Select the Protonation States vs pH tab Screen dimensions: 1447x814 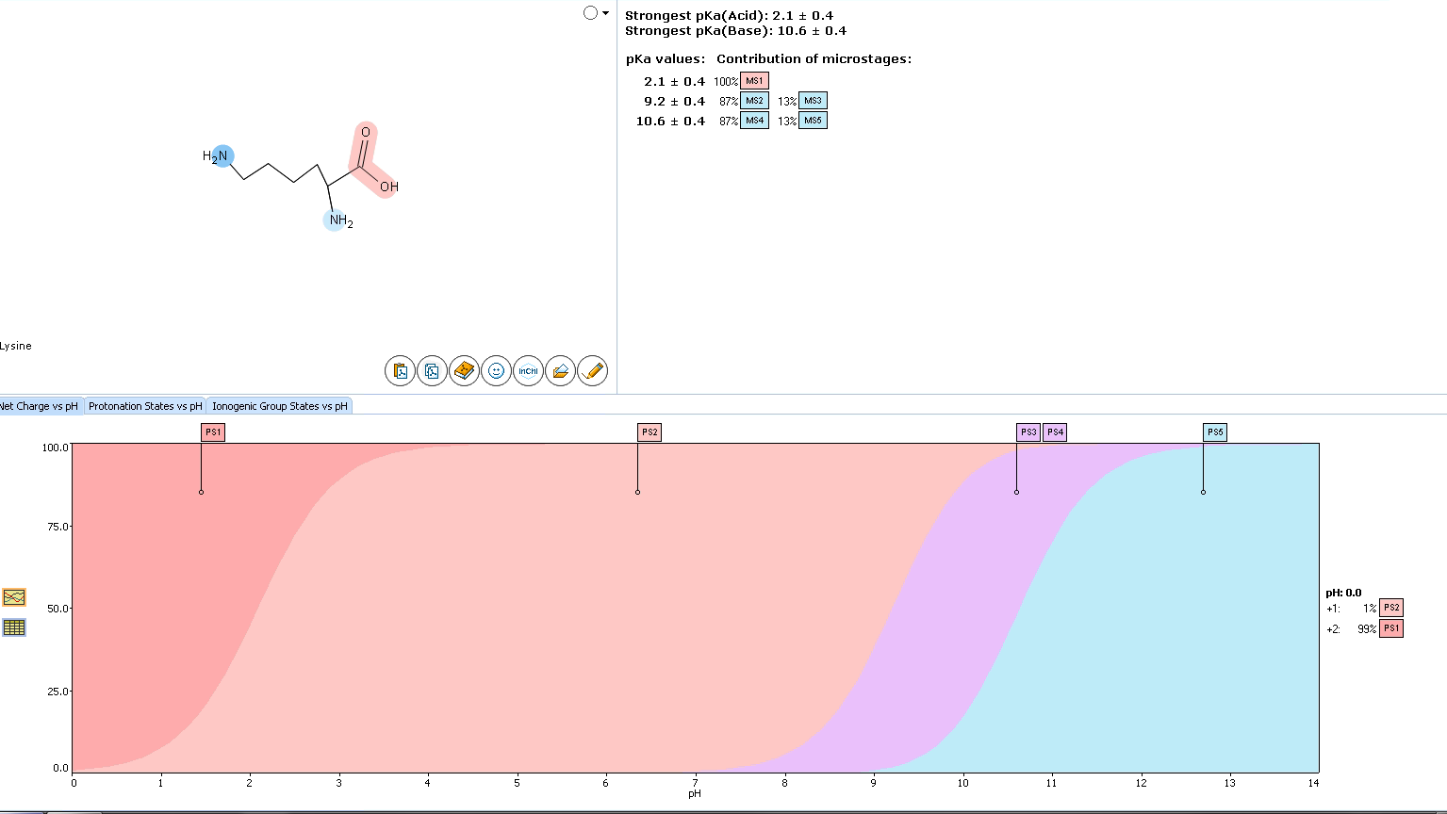coord(145,406)
